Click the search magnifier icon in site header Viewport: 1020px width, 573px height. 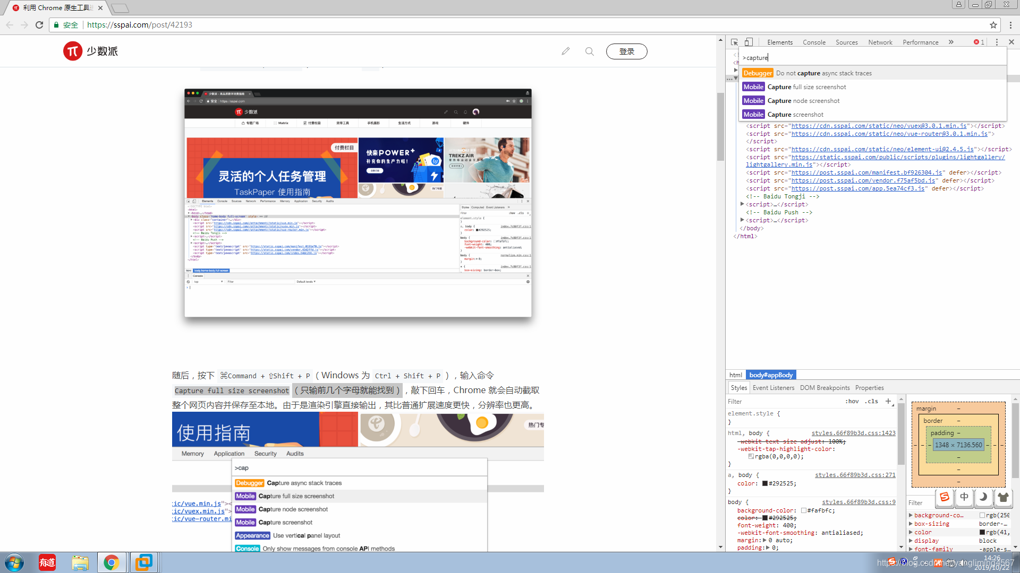coord(589,51)
